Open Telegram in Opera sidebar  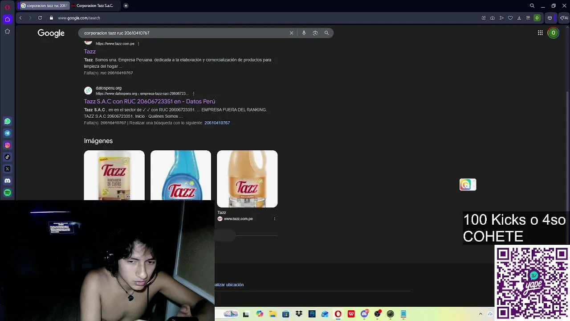point(7,133)
